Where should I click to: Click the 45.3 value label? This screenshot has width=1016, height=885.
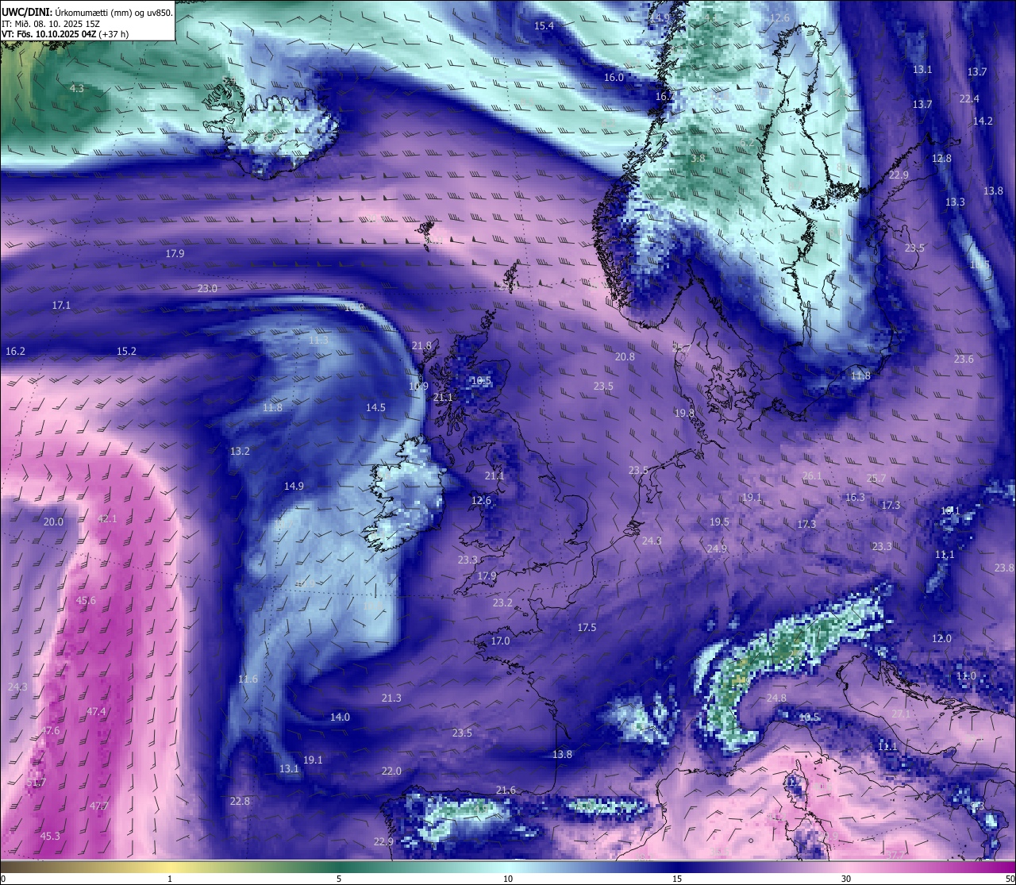(50, 836)
